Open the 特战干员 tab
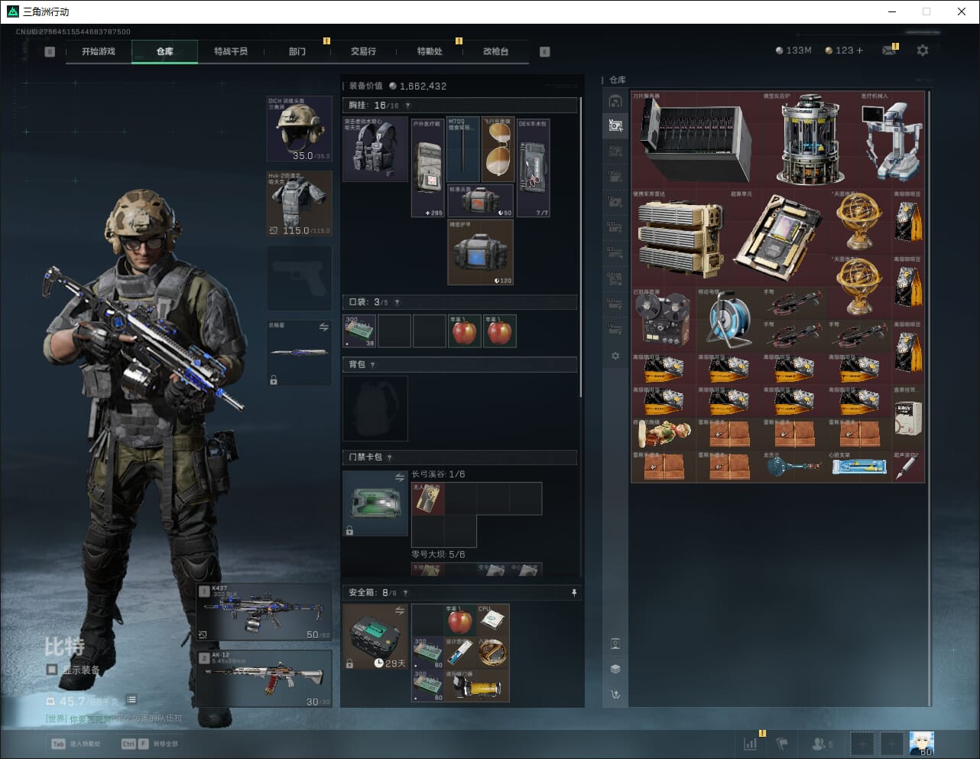Image resolution: width=980 pixels, height=759 pixels. click(x=230, y=51)
